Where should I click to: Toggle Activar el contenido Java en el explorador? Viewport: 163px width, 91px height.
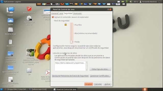53,17
